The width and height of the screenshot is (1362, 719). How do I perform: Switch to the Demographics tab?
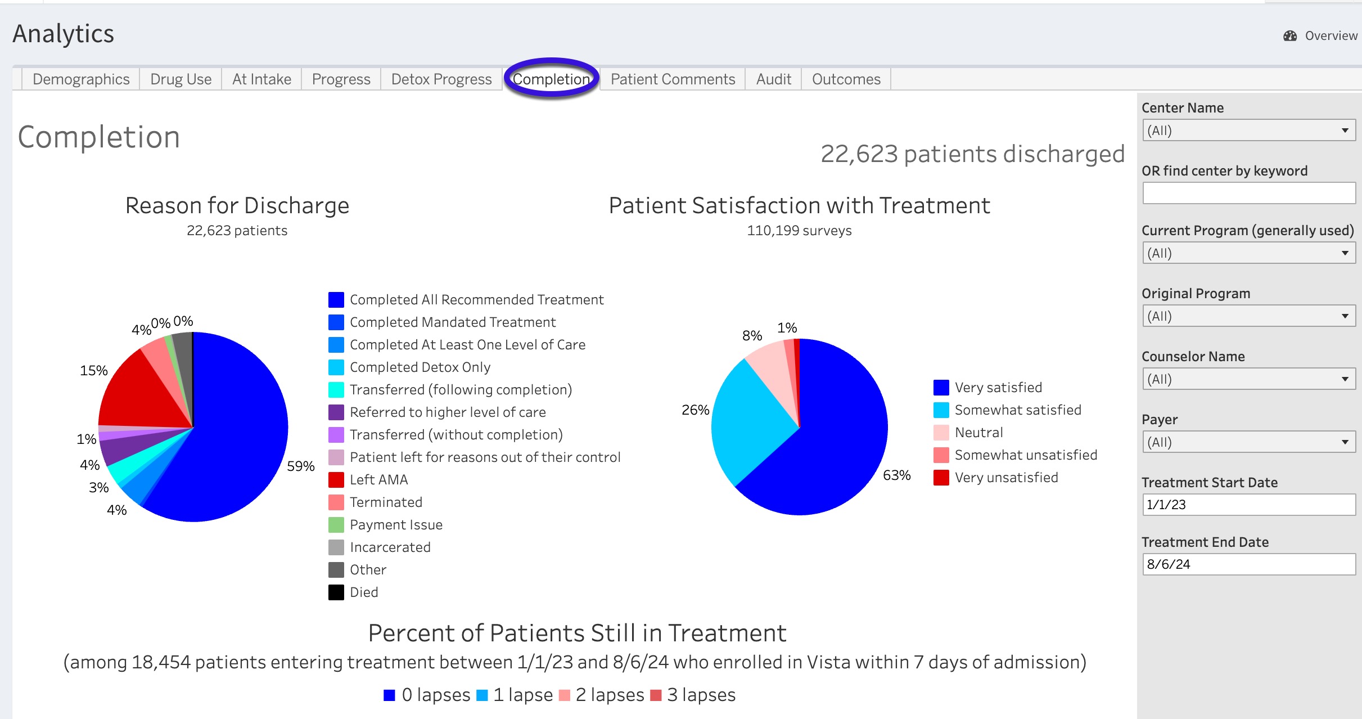pos(81,79)
